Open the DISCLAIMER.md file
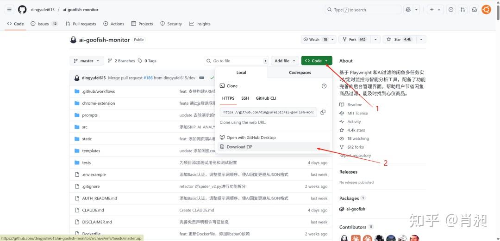The height and width of the screenshot is (241, 500). 97,222
